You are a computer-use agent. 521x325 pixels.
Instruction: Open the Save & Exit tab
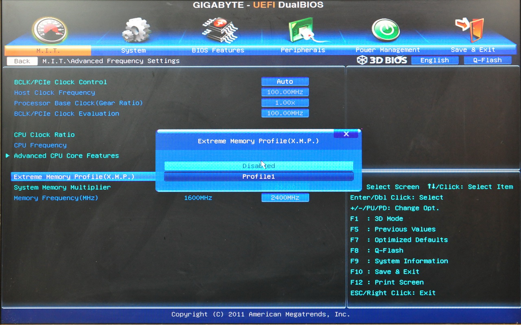click(x=473, y=50)
